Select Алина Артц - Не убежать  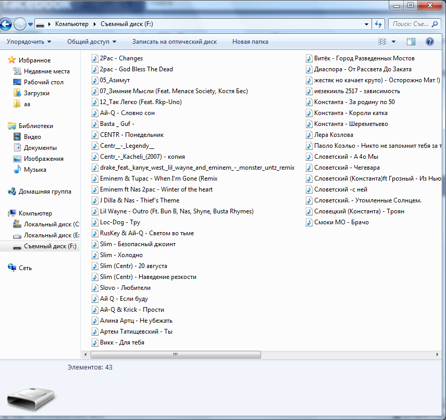[x=136, y=321]
